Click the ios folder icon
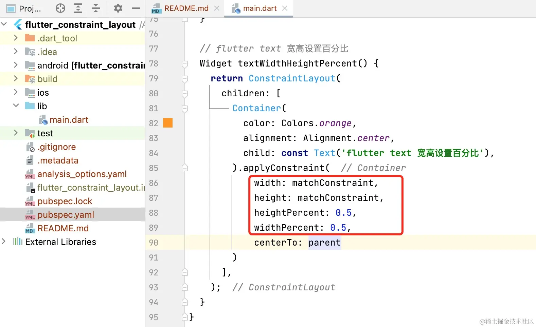The width and height of the screenshot is (536, 327). click(30, 92)
